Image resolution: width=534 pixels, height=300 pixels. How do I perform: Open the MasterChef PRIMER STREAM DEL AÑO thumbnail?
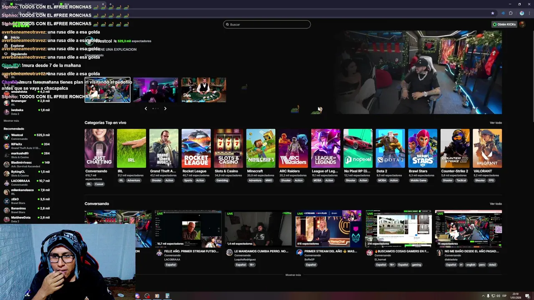[328, 229]
